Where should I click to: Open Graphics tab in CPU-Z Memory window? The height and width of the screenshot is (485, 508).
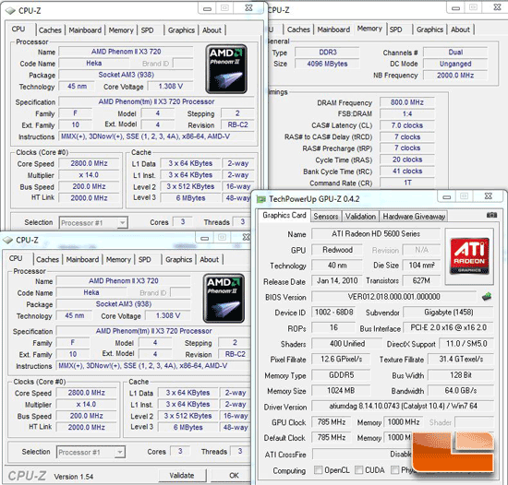click(429, 30)
